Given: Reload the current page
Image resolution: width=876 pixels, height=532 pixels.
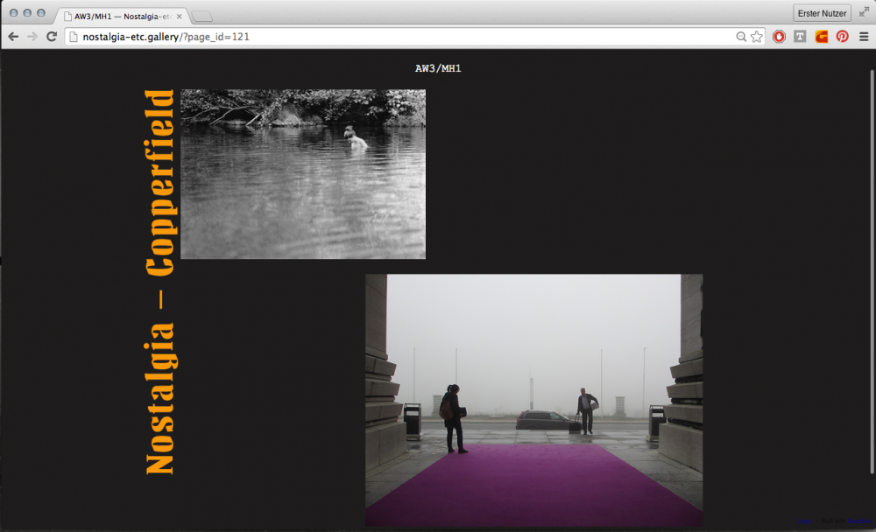Looking at the screenshot, I should [x=52, y=37].
